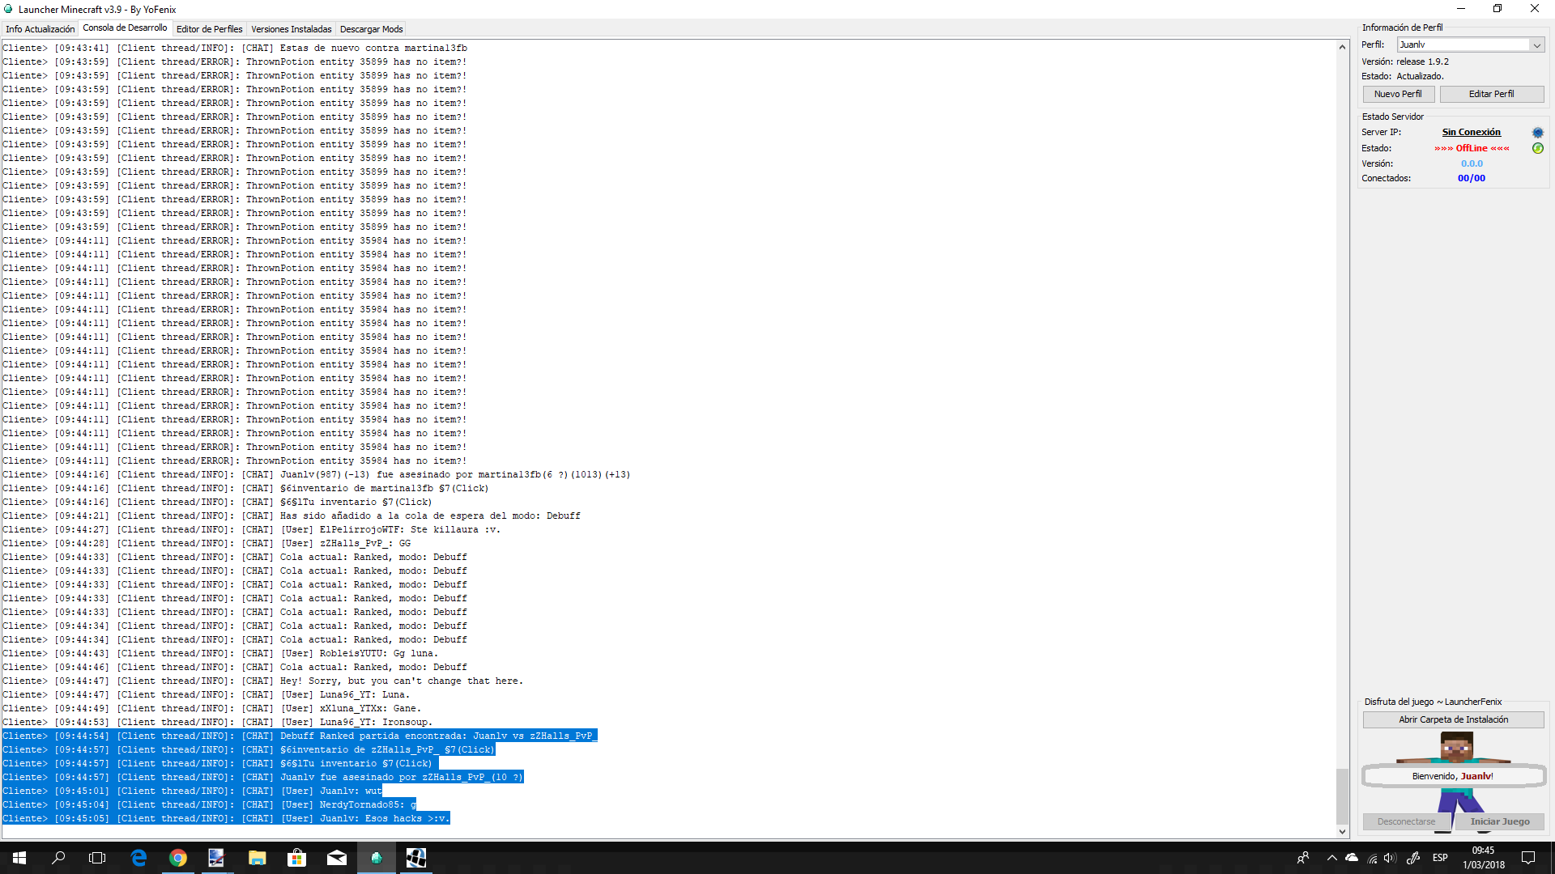Open Wi-Fi network tray icon
This screenshot has height=874, width=1555.
coord(1372,858)
